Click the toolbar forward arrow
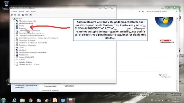 click(x=15, y=15)
